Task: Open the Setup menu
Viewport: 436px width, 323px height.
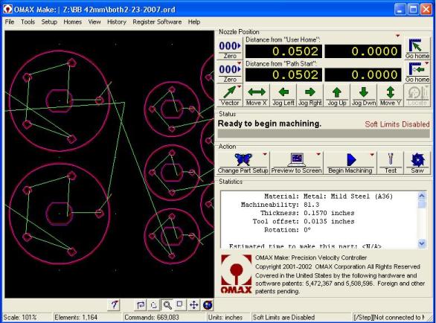Action: point(49,22)
